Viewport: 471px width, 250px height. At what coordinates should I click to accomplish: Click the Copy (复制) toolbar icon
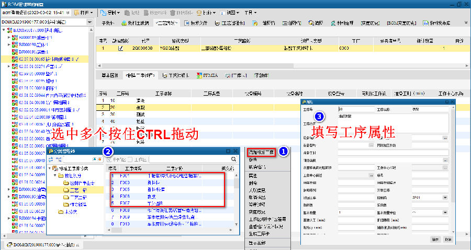pos(103,13)
